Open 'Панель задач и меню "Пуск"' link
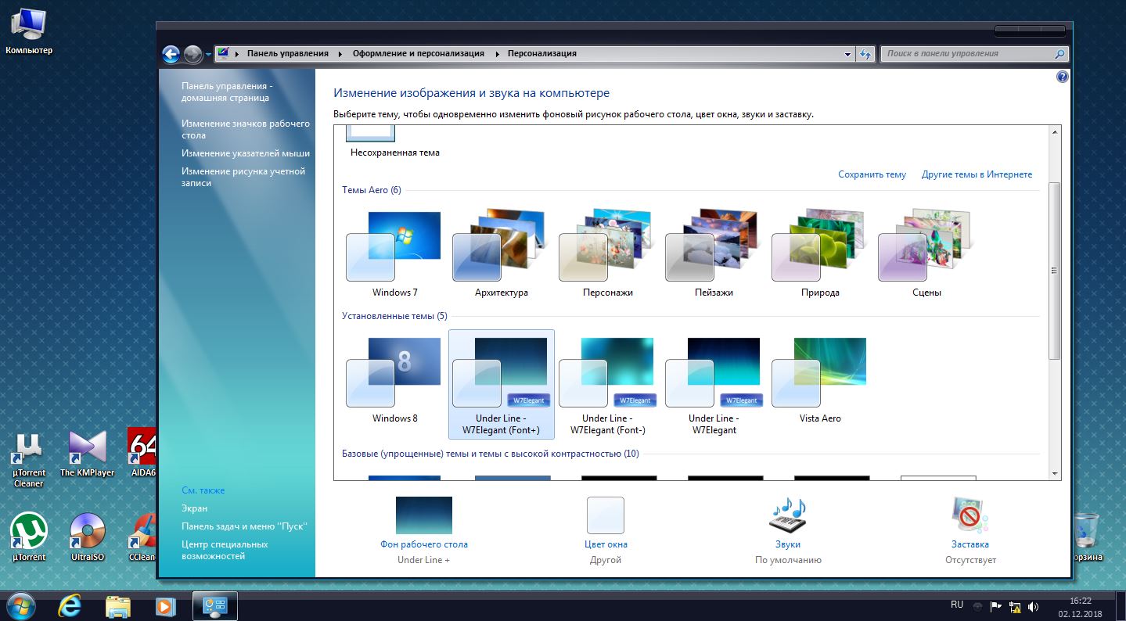This screenshot has width=1126, height=621. pyautogui.click(x=244, y=526)
